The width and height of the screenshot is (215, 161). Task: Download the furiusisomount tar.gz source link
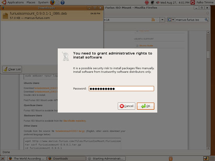coord(70,131)
